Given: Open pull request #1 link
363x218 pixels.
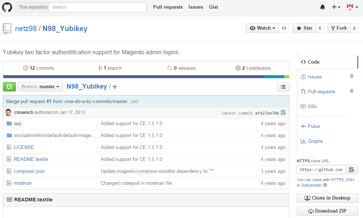Looking at the screenshot, I should 49,102.
